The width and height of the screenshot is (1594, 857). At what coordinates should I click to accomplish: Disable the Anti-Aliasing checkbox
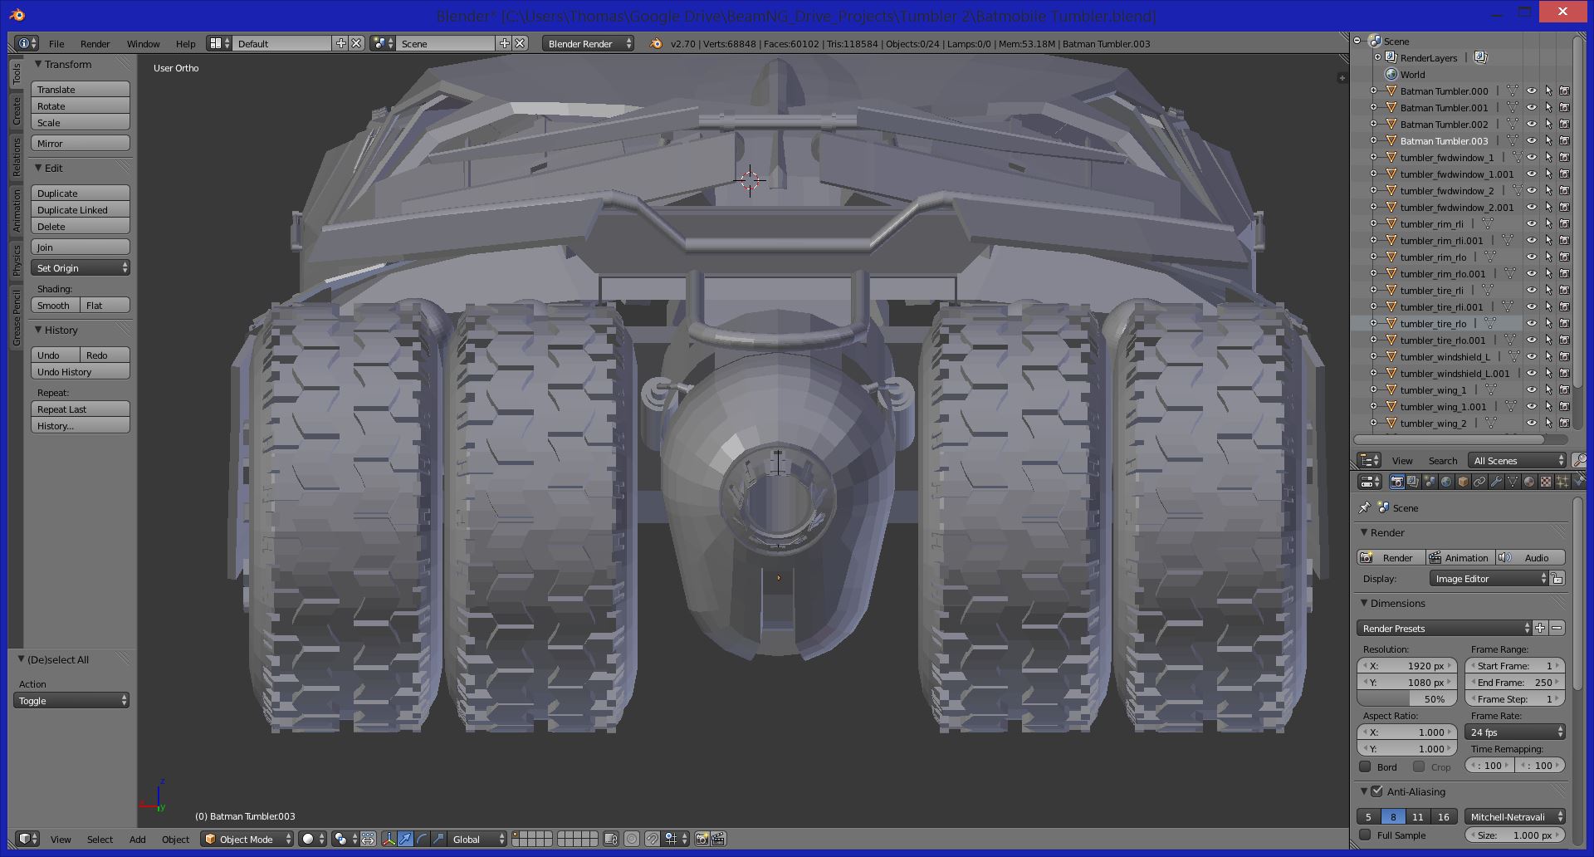1376,791
